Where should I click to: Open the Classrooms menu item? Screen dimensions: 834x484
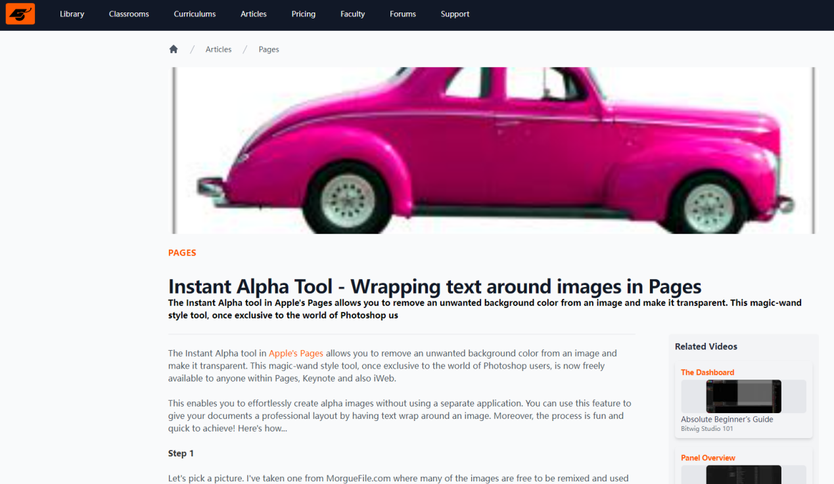click(x=129, y=14)
